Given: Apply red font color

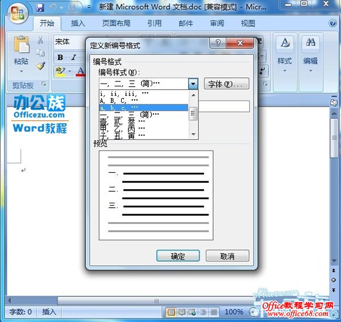Looking at the screenshot, I should point(81,71).
